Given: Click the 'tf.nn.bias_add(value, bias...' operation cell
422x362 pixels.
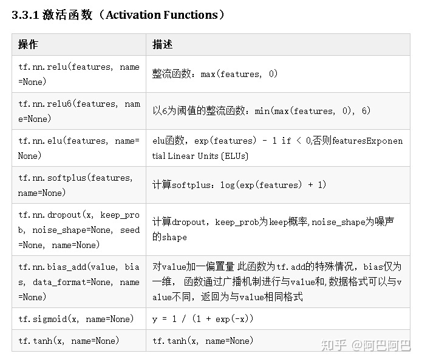Looking at the screenshot, I should [x=79, y=281].
